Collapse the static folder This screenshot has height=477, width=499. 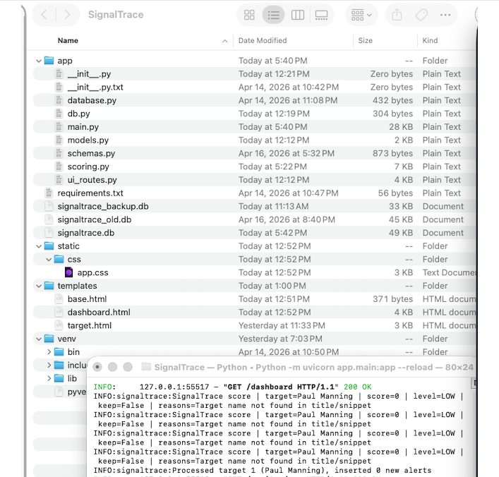coord(39,246)
